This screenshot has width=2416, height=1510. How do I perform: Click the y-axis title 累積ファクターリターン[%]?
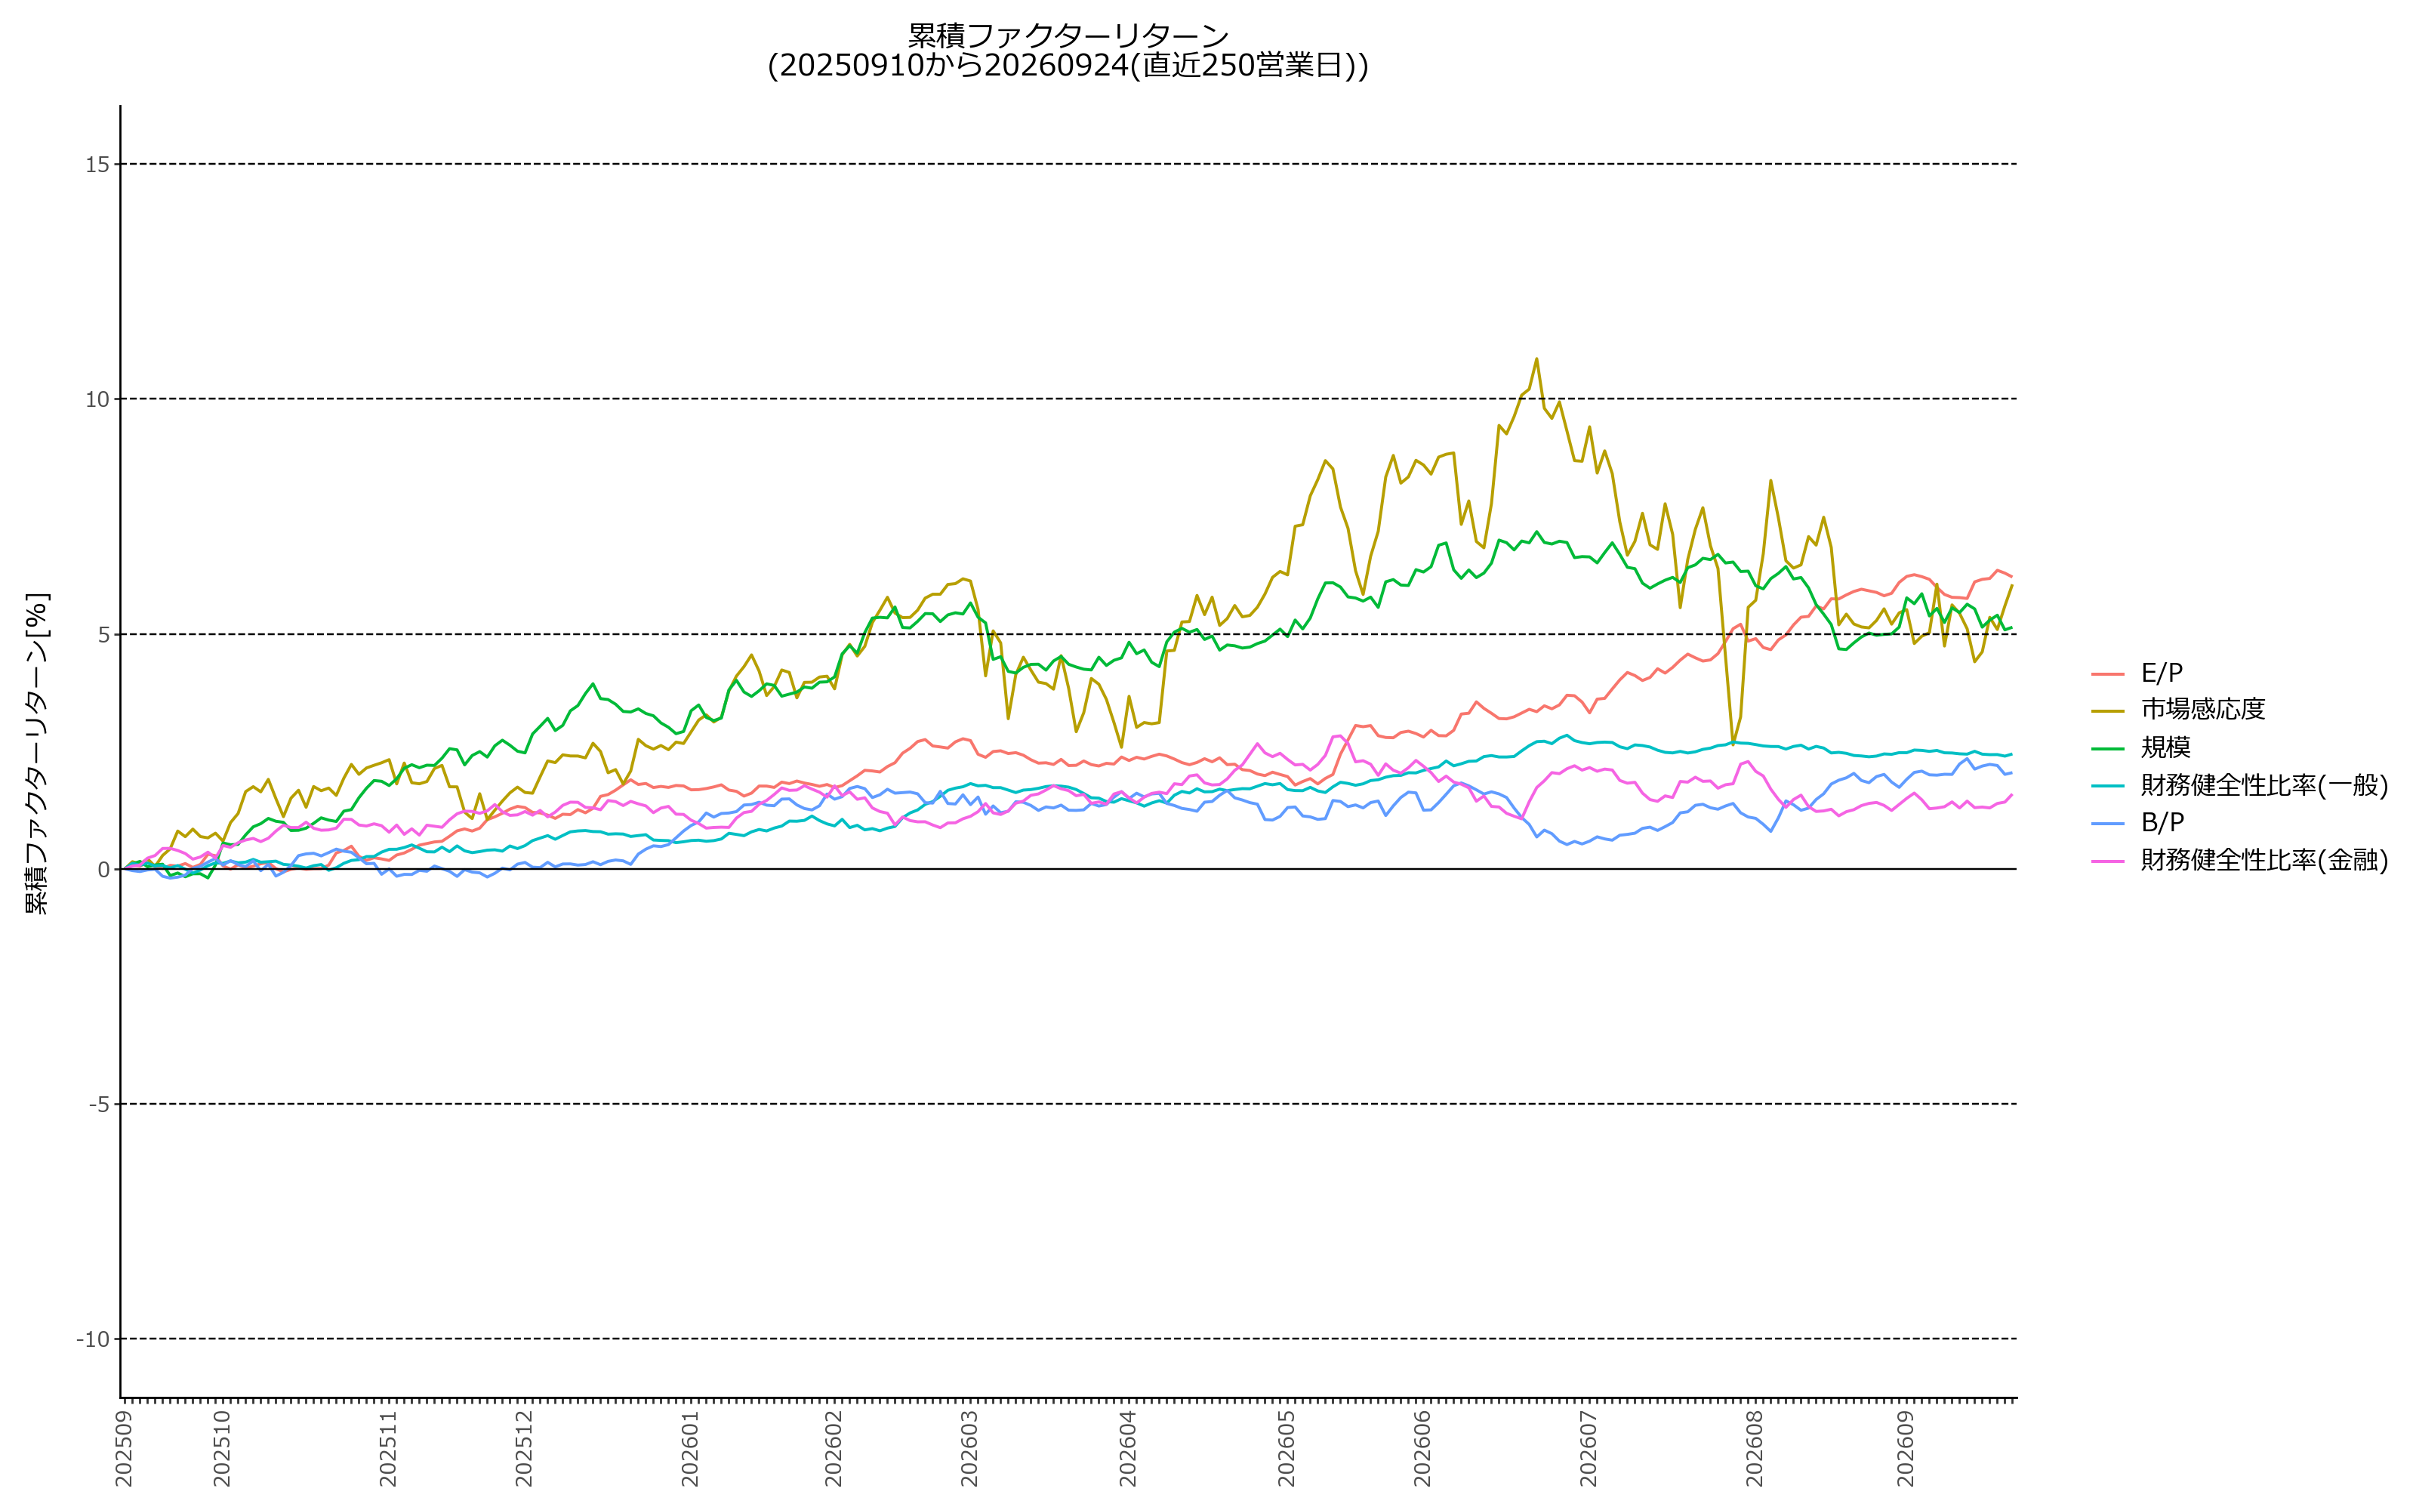pyautogui.click(x=36, y=754)
